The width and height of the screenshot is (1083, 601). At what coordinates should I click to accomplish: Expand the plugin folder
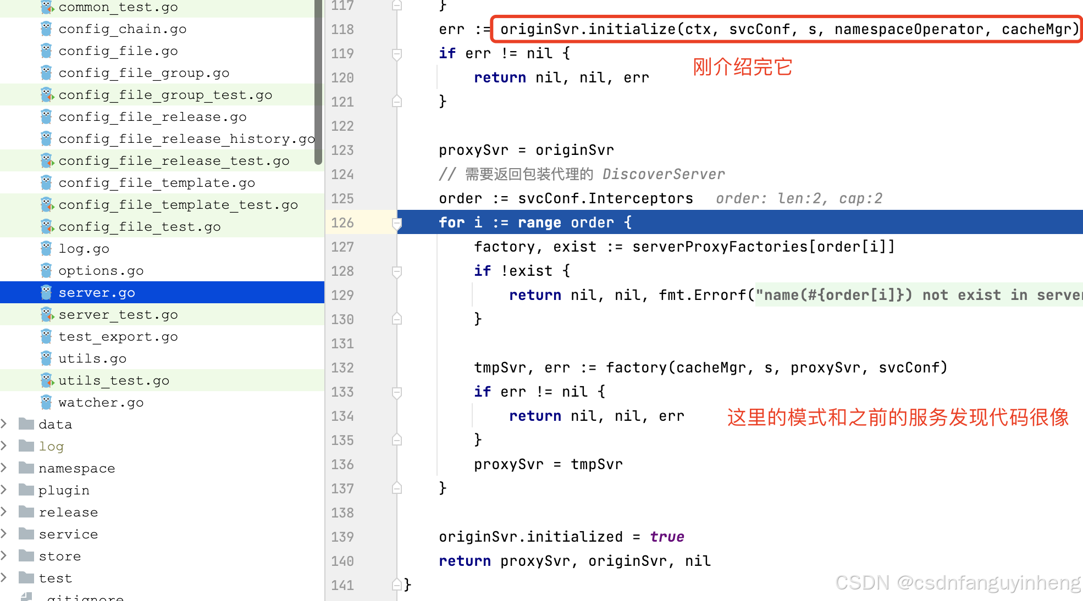click(x=4, y=489)
